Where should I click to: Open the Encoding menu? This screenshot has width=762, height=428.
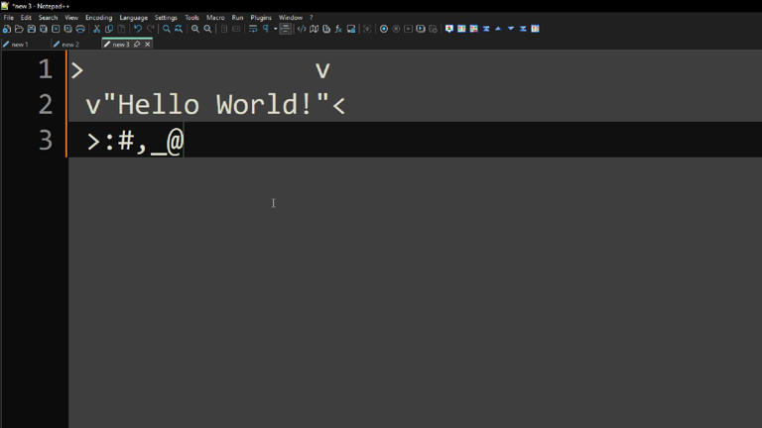(98, 18)
